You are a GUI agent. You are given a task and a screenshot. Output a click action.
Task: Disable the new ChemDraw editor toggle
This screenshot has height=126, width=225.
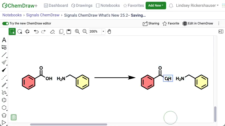coord(6,23)
